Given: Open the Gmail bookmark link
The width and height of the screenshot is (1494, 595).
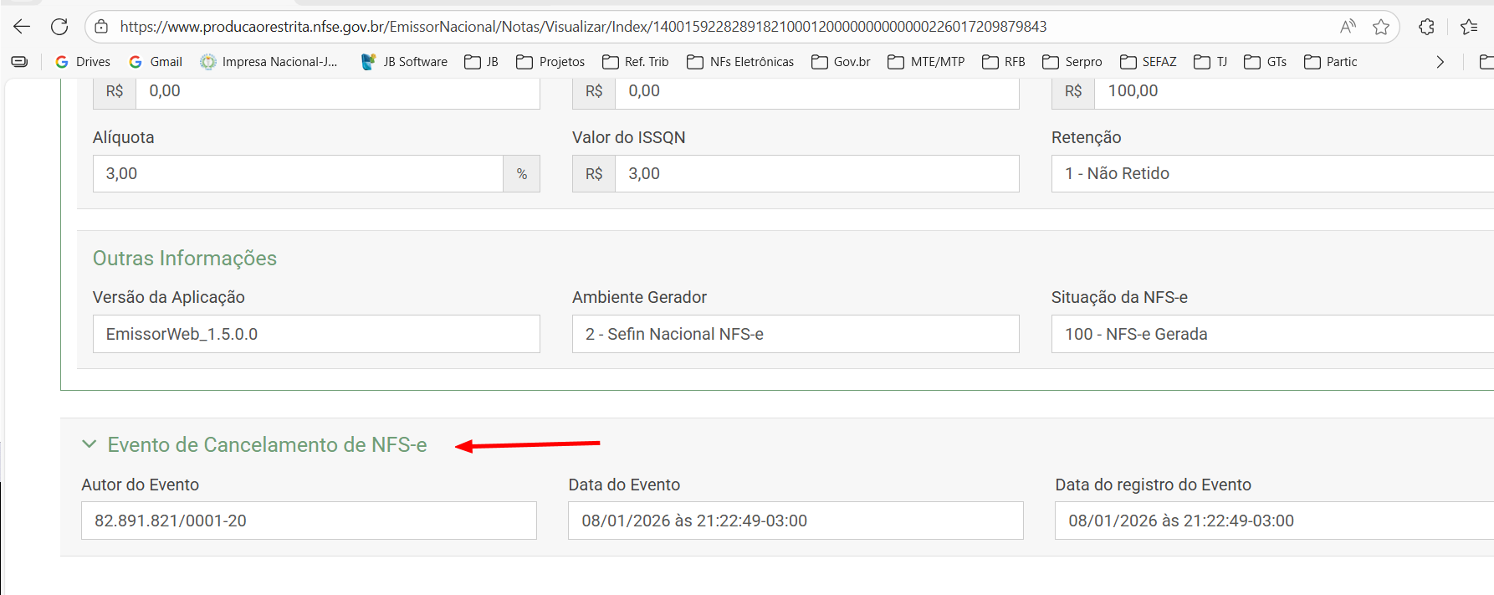Looking at the screenshot, I should pos(156,62).
